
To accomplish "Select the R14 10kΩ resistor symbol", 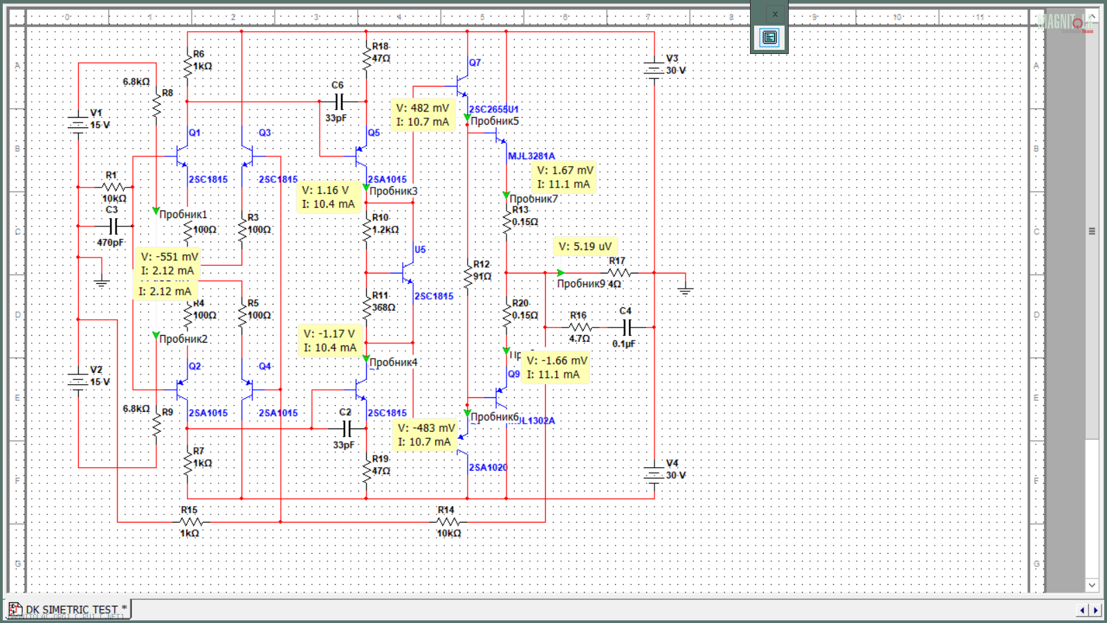I will click(x=448, y=522).
